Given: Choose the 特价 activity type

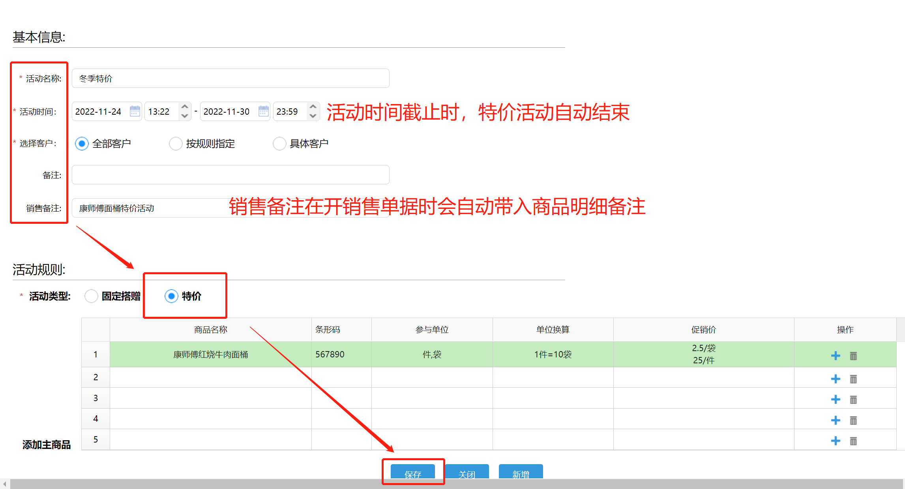Looking at the screenshot, I should (171, 296).
